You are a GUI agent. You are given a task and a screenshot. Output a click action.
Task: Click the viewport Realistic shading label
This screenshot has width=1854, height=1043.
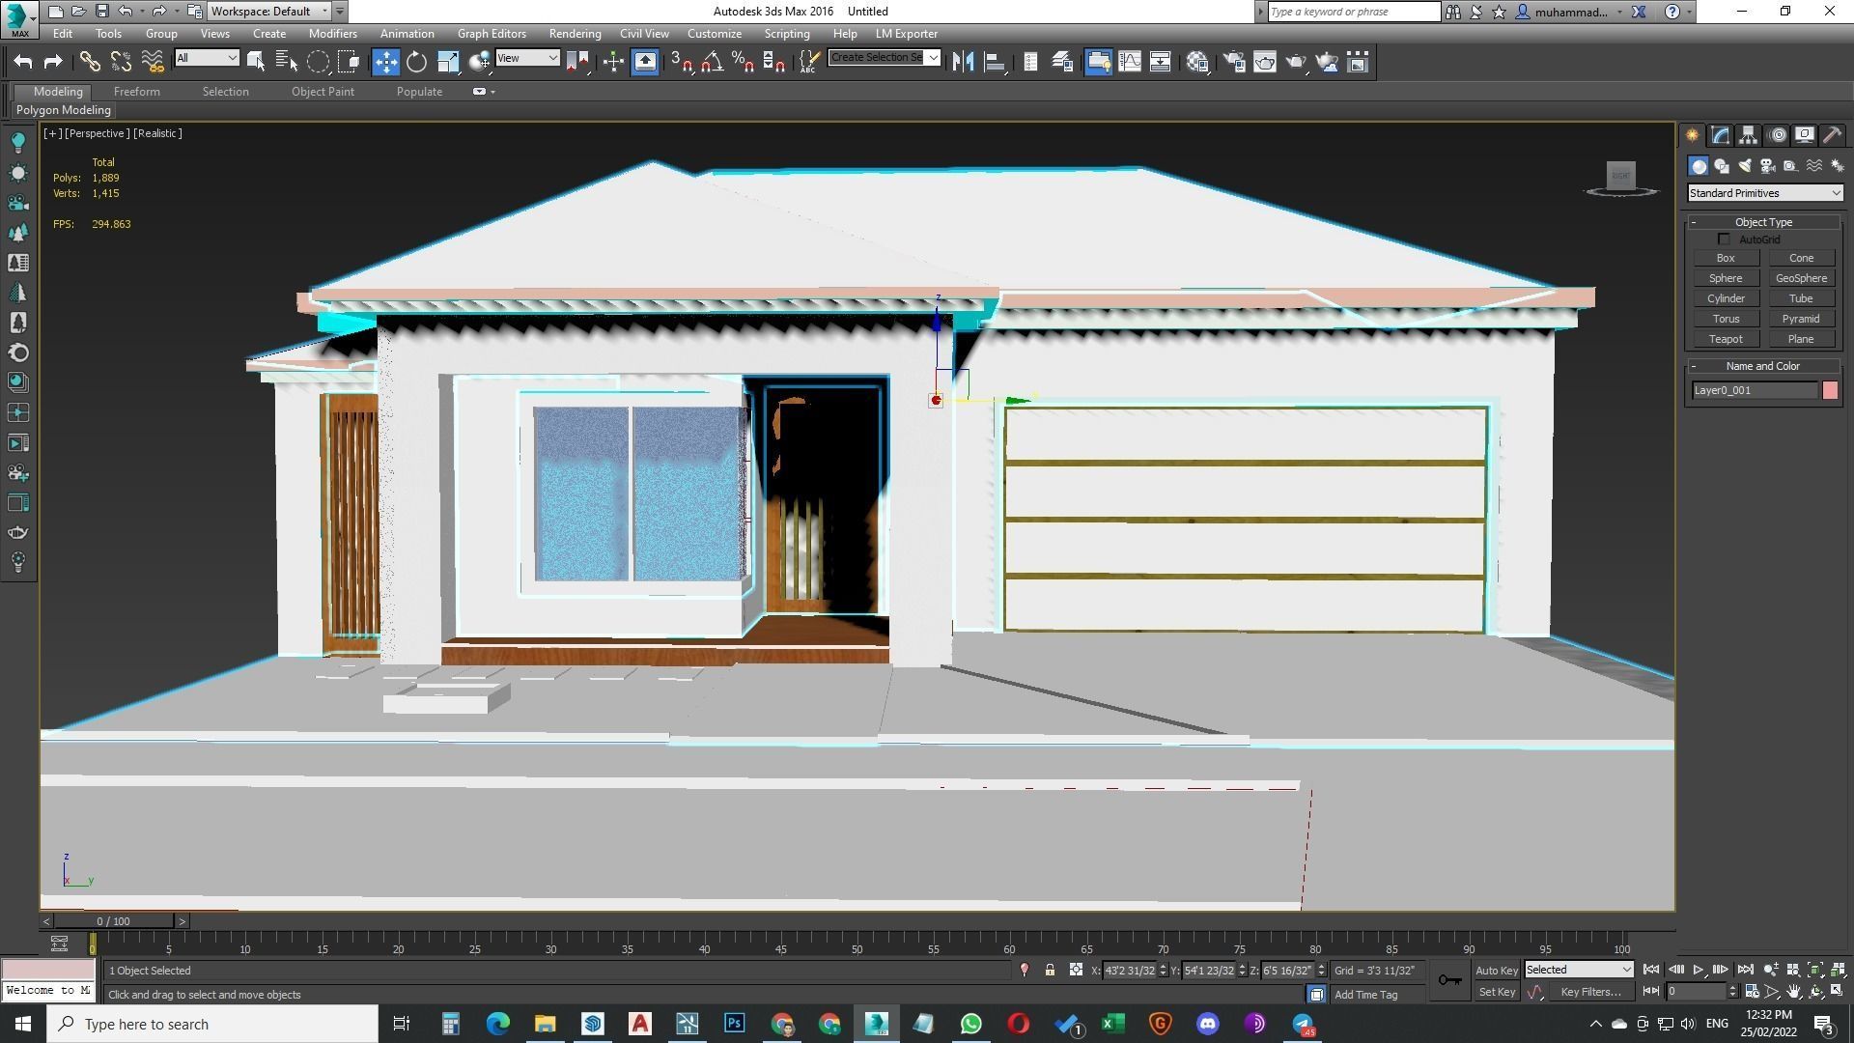[157, 133]
